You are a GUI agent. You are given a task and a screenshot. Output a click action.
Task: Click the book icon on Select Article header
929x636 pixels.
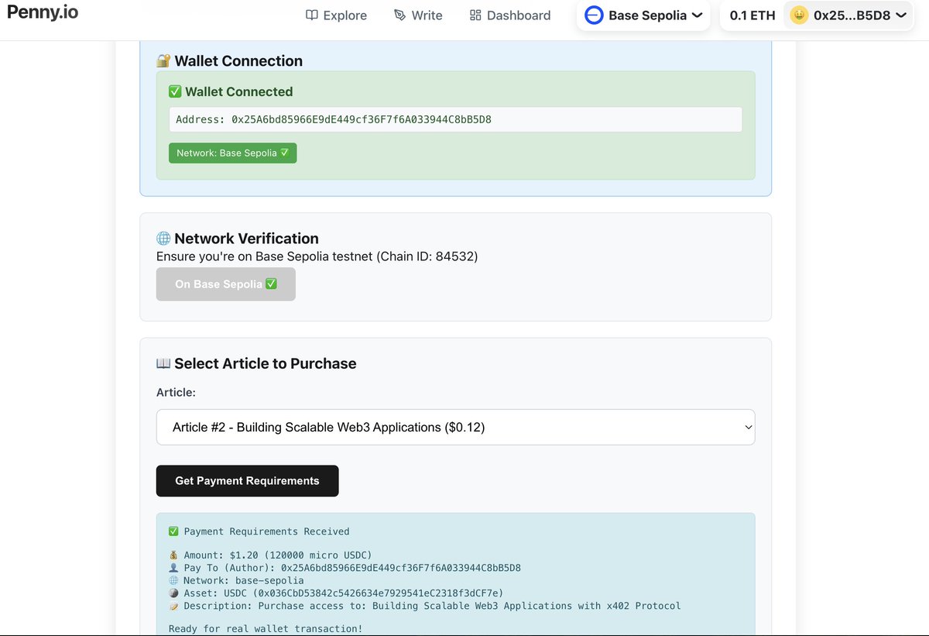coord(163,363)
